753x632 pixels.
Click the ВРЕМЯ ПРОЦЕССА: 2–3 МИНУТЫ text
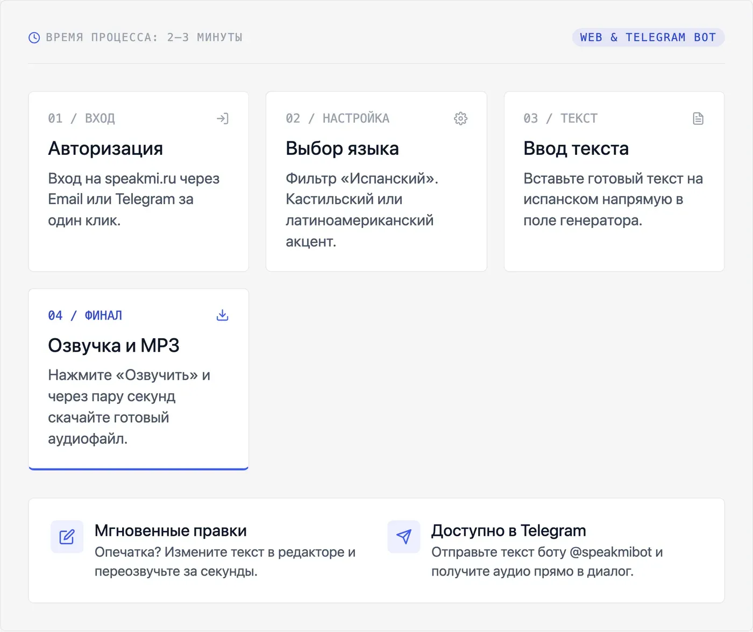click(x=144, y=38)
